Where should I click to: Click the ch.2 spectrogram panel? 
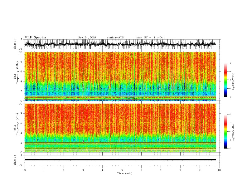click(x=120, y=128)
